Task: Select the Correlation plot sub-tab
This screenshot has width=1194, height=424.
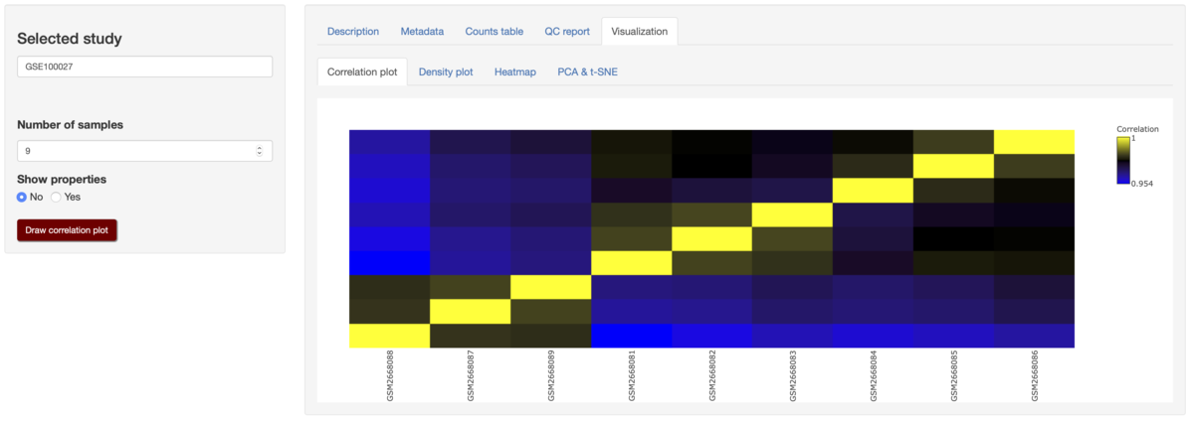Action: pos(362,71)
